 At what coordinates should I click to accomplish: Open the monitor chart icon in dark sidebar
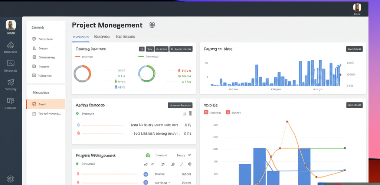click(x=11, y=64)
